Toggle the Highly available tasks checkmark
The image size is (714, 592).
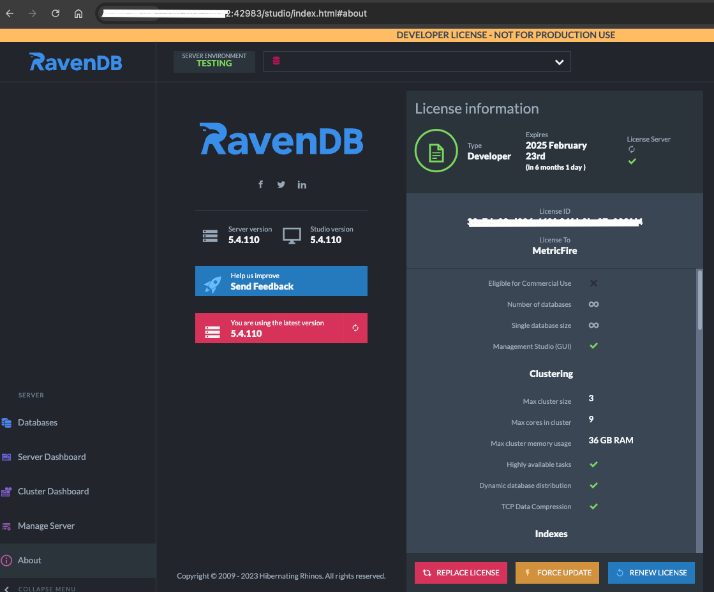coord(593,464)
